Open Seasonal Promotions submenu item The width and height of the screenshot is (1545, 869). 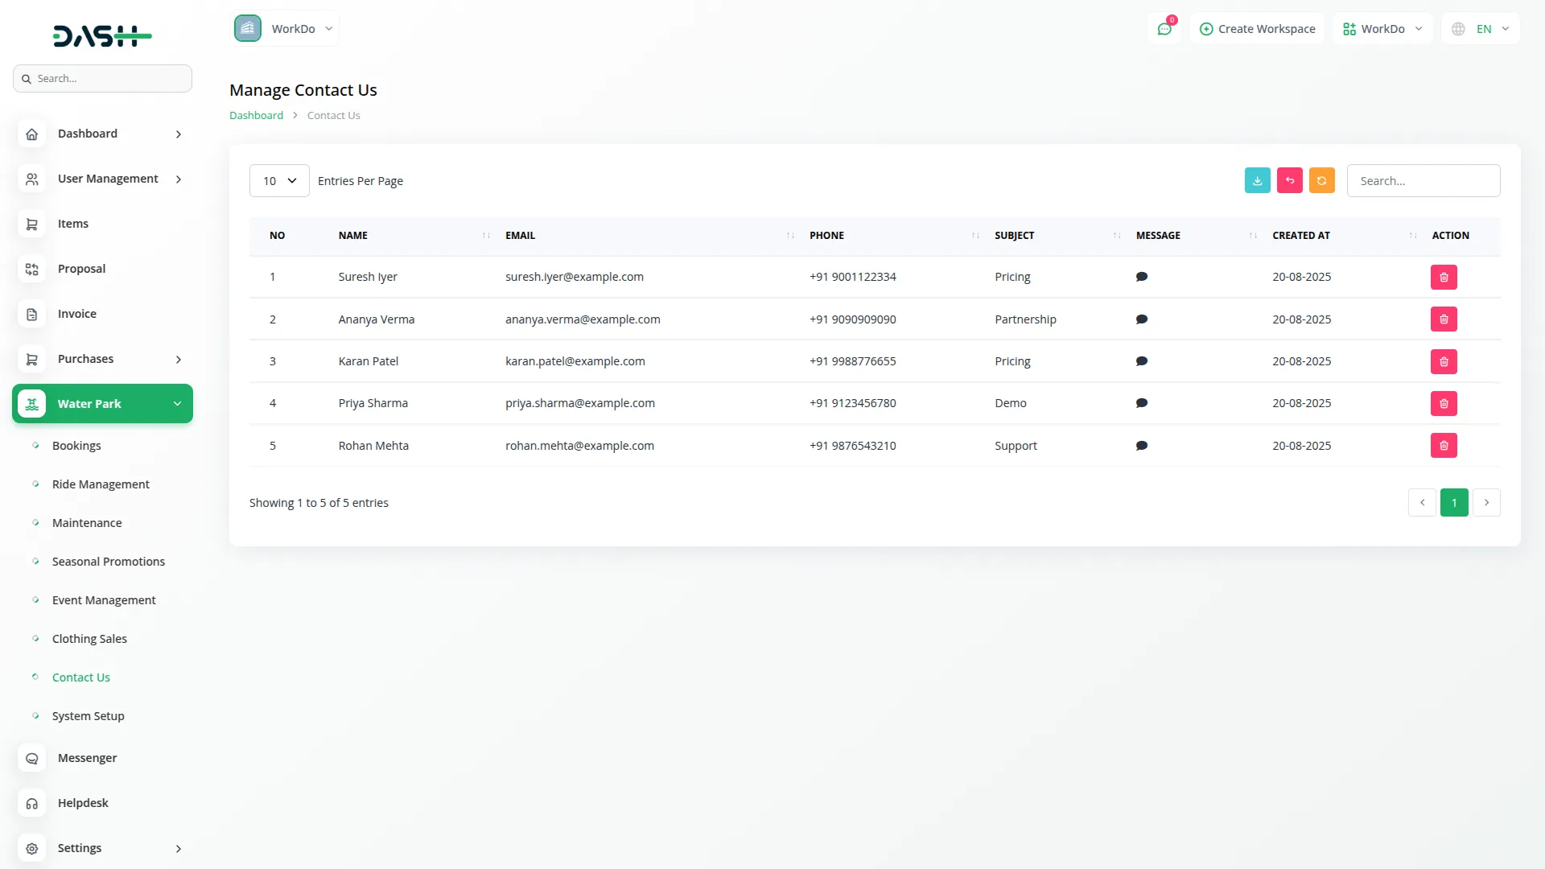coord(109,562)
